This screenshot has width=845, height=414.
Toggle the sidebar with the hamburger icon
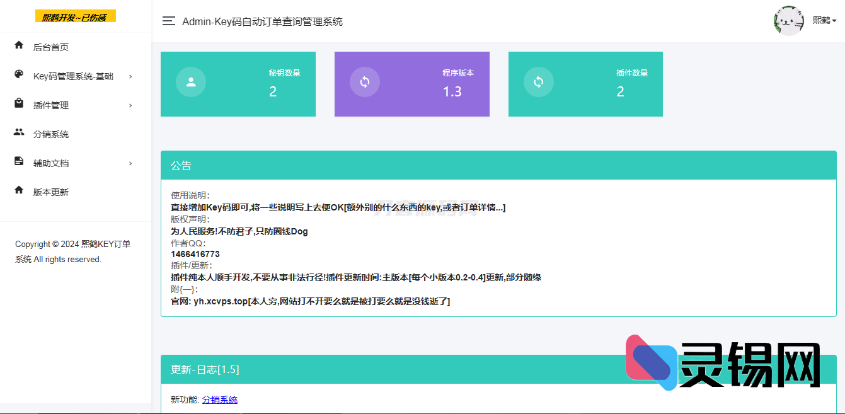[168, 21]
